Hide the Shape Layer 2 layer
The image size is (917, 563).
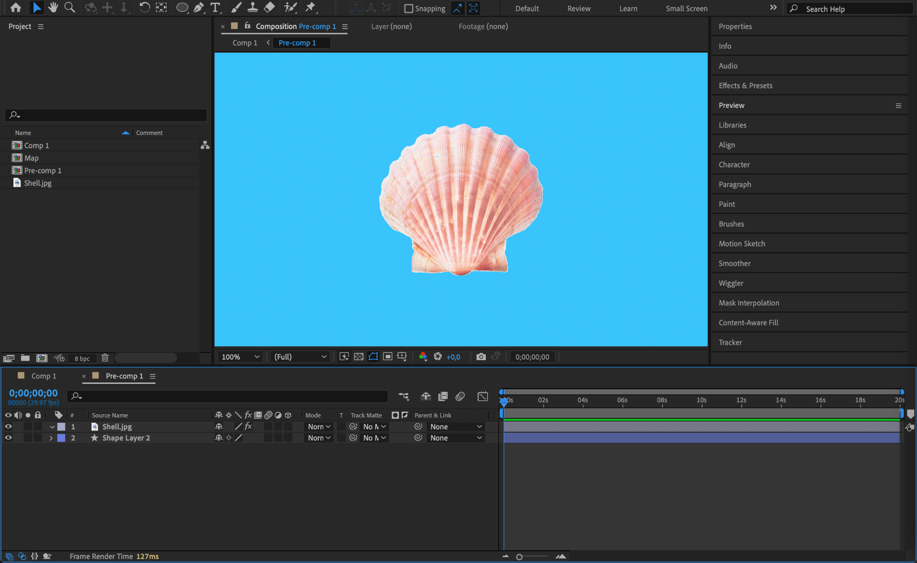coord(8,438)
